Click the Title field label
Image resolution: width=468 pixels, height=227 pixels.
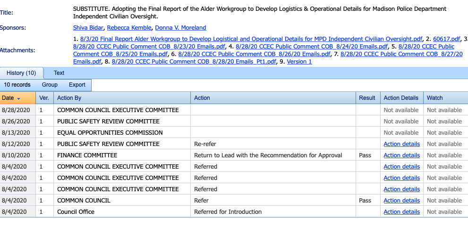7,13
